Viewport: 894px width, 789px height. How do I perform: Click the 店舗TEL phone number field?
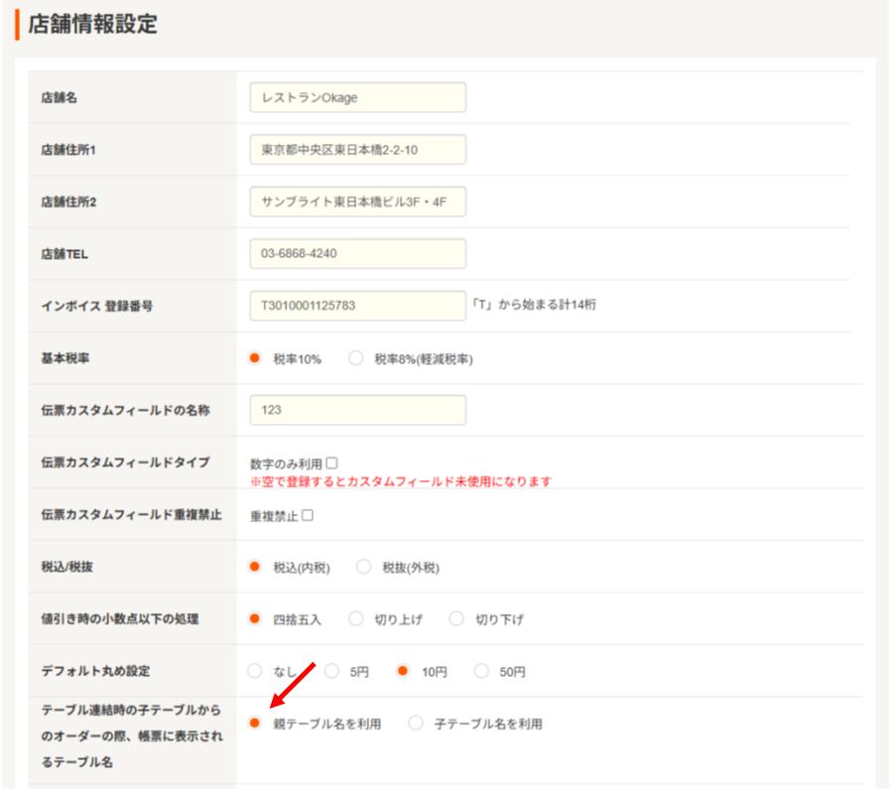point(357,253)
